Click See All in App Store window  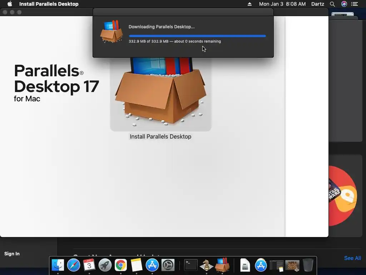coord(352,258)
